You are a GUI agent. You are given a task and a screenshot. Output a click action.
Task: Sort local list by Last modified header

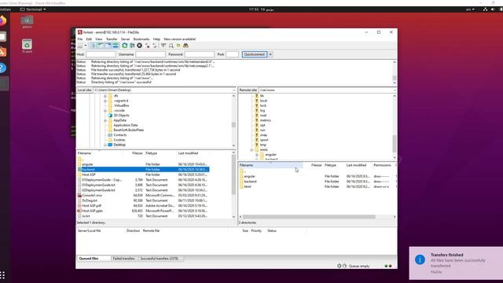[188, 153]
